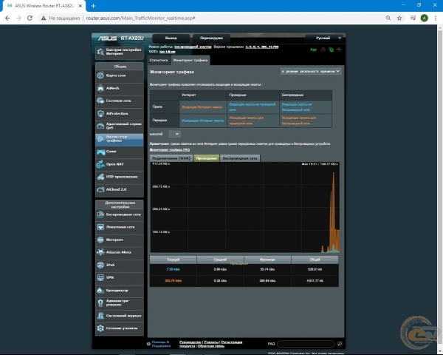The width and height of the screenshot is (443, 355).
Task: Select the Traffic Analyzer sidebar icon
Action: click(x=100, y=139)
